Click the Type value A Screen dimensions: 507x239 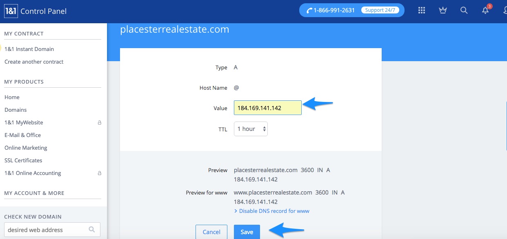(236, 67)
